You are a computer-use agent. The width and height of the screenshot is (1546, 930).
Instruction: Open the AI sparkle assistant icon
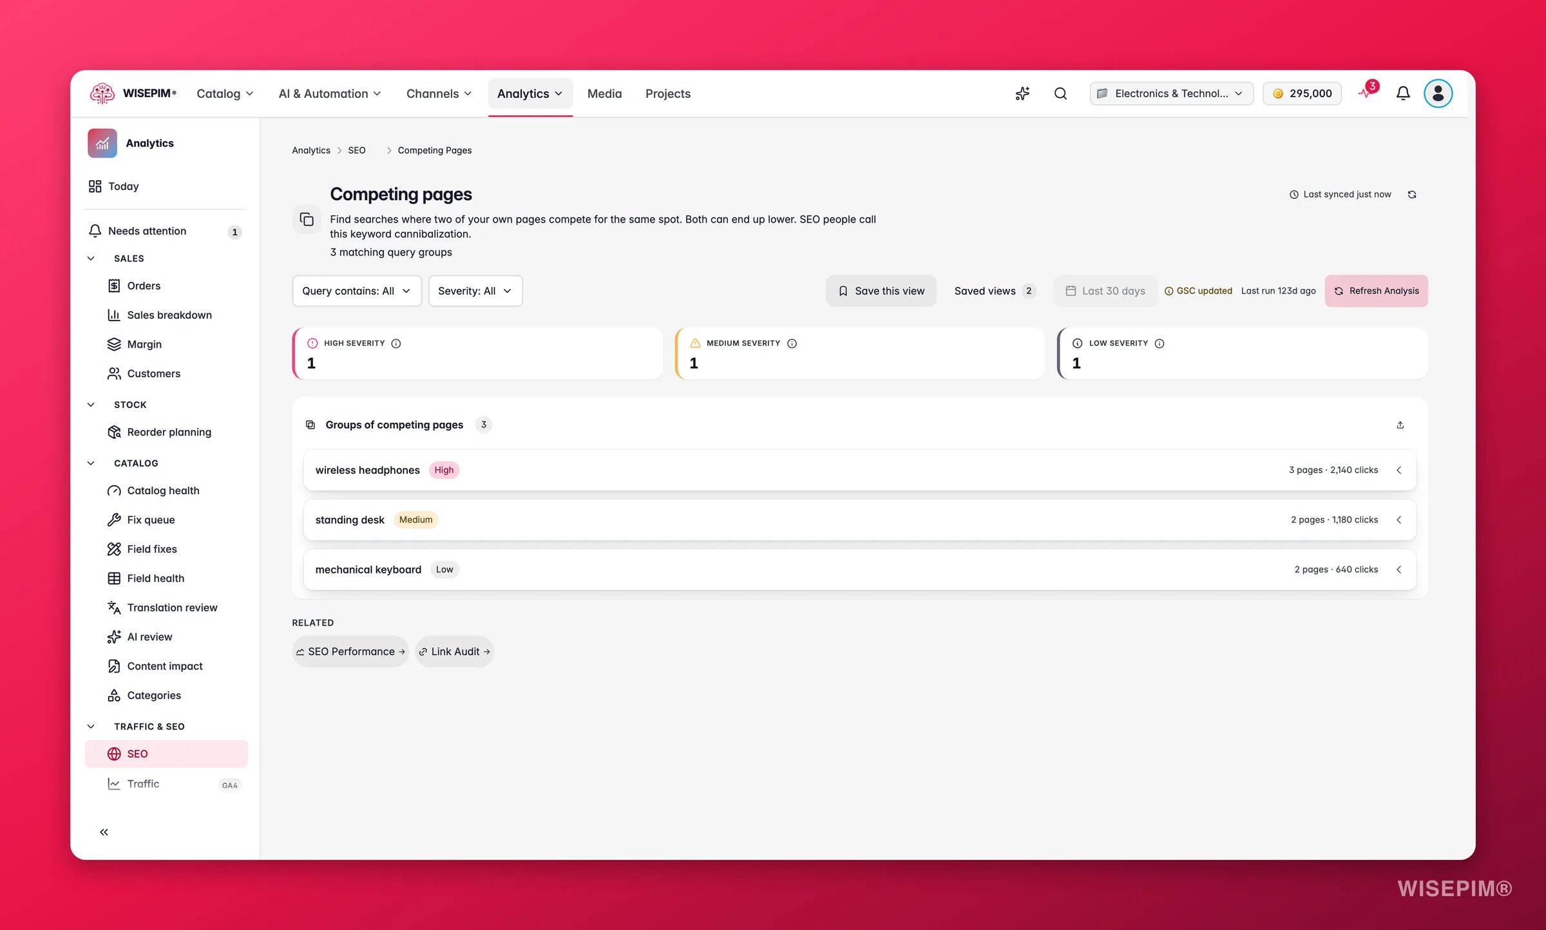[x=1022, y=93]
